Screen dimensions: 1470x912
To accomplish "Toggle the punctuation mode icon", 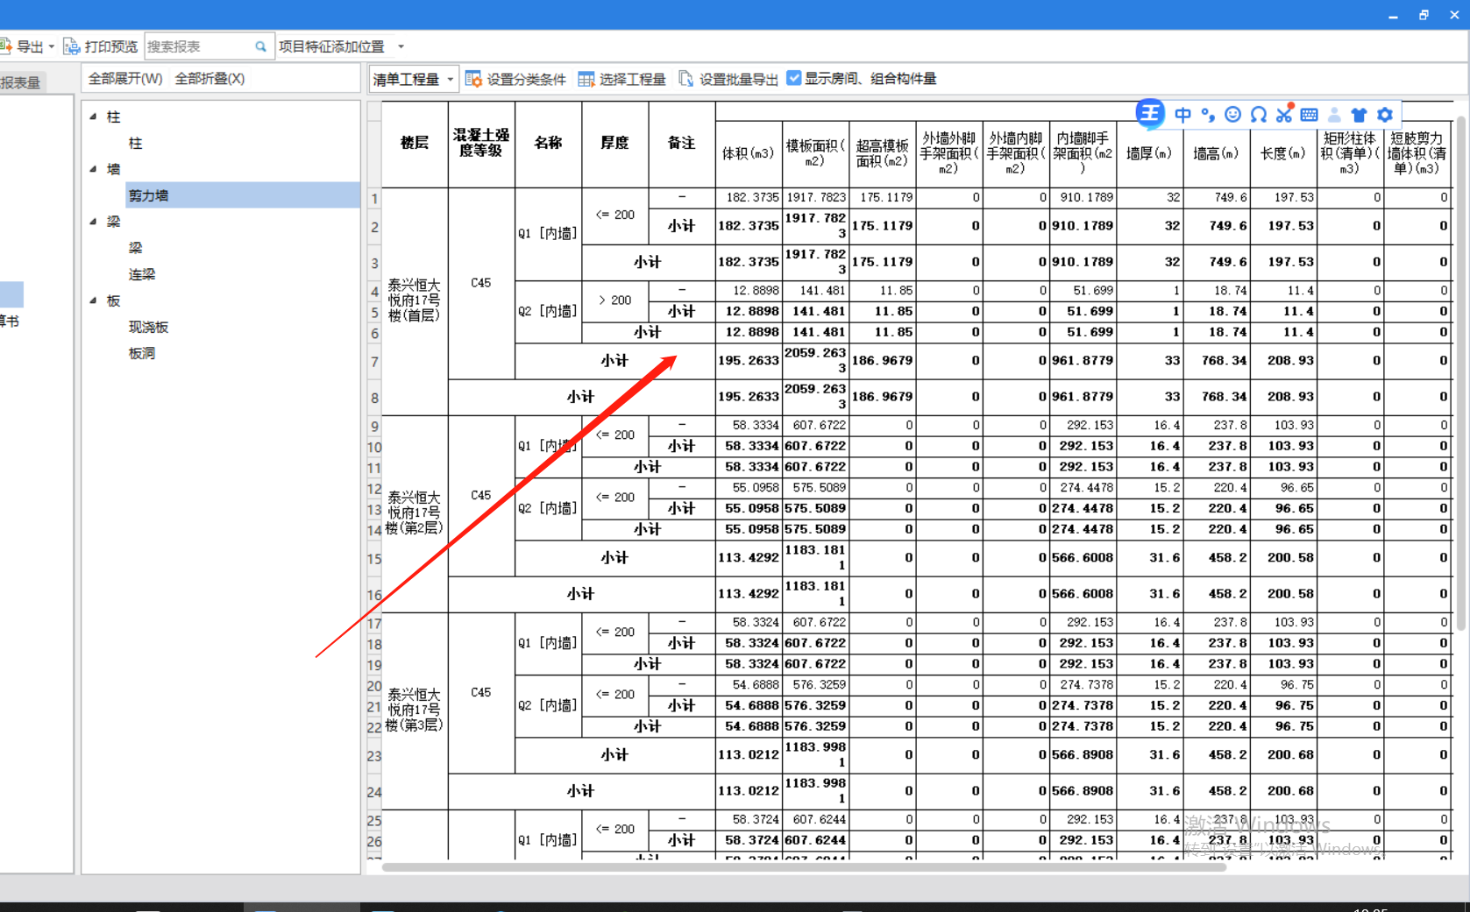I will [1208, 115].
